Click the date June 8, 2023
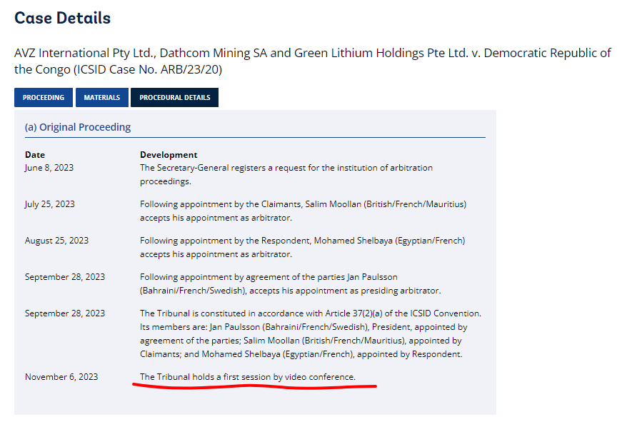This screenshot has width=642, height=432. pos(49,168)
